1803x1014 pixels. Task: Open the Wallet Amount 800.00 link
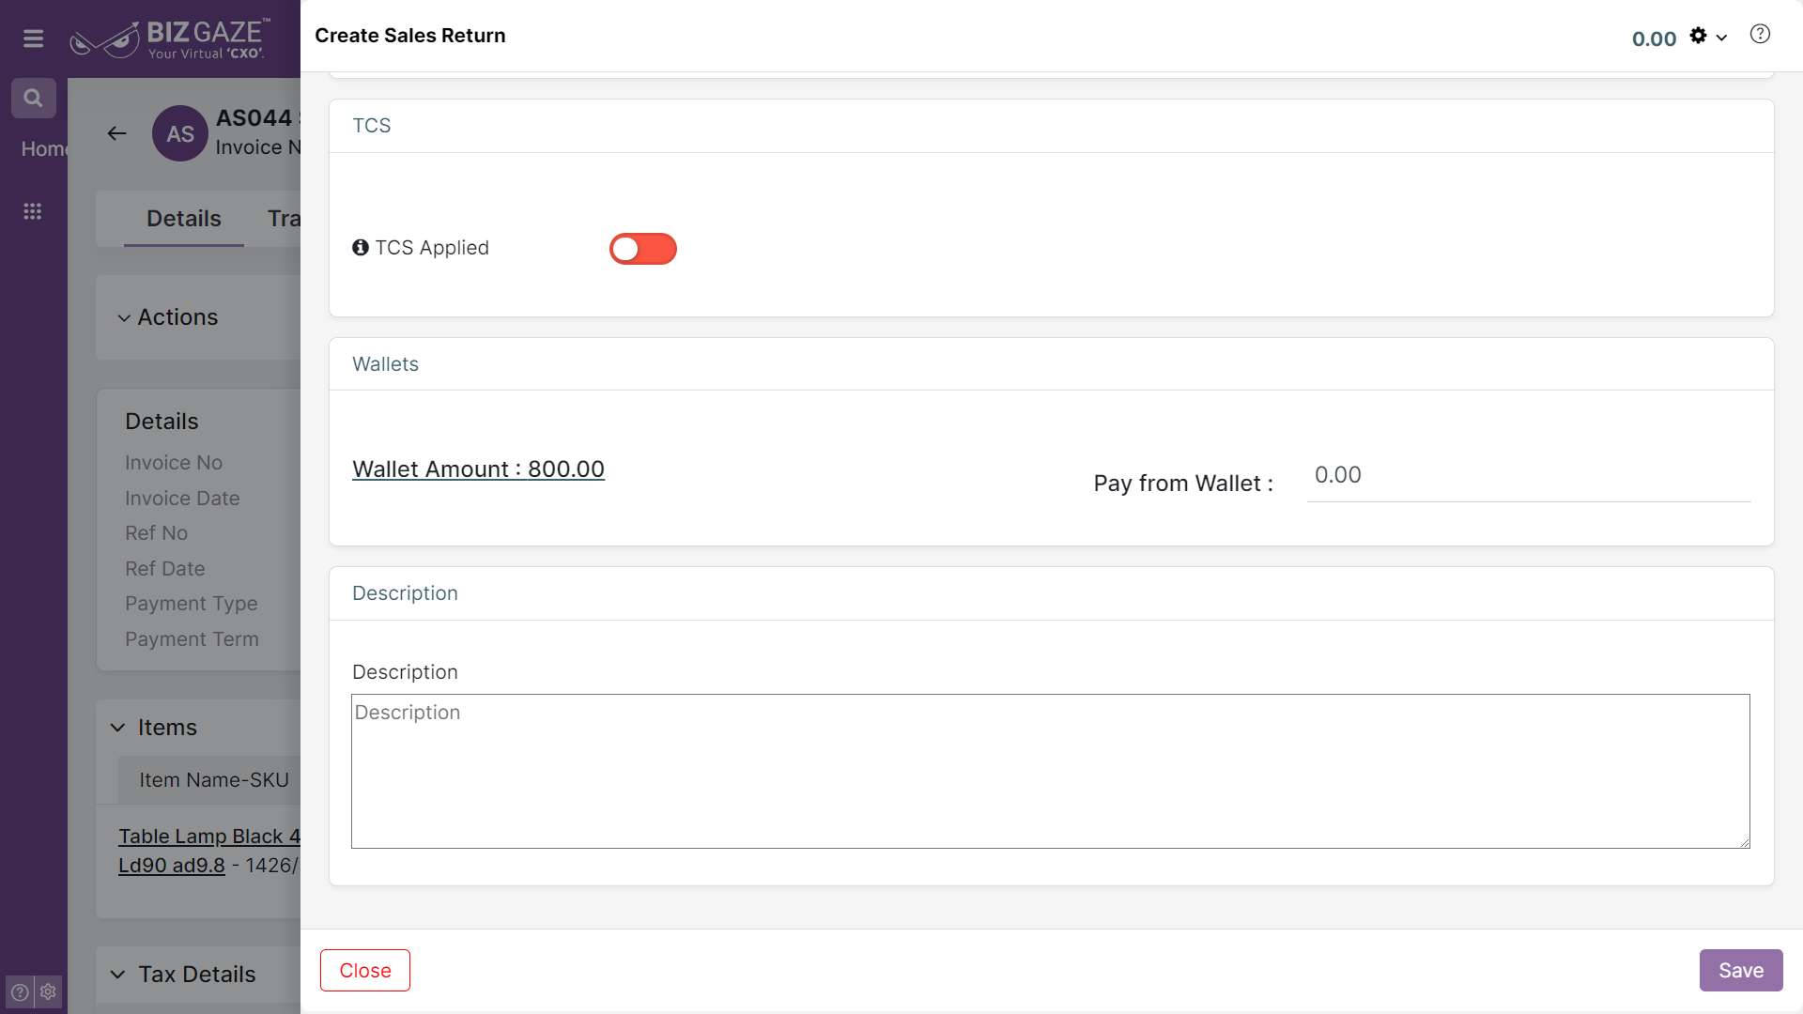[478, 469]
